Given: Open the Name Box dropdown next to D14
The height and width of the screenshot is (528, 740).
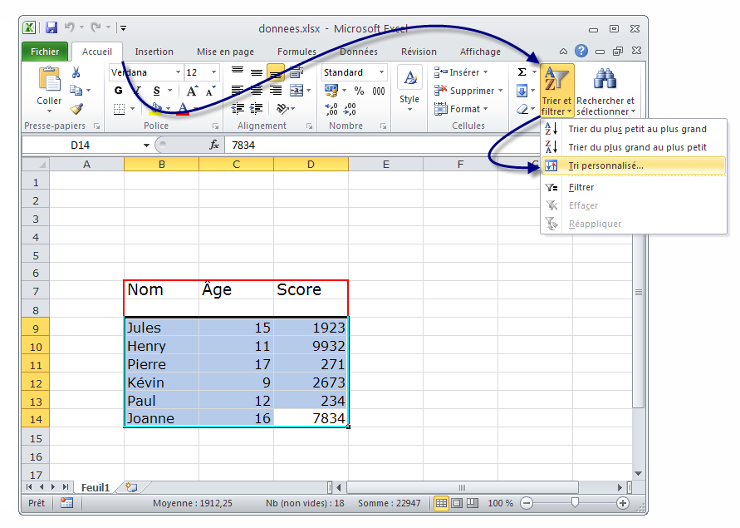Looking at the screenshot, I should pyautogui.click(x=147, y=145).
